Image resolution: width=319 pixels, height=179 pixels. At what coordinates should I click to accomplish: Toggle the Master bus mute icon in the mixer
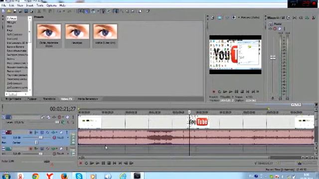[280, 29]
